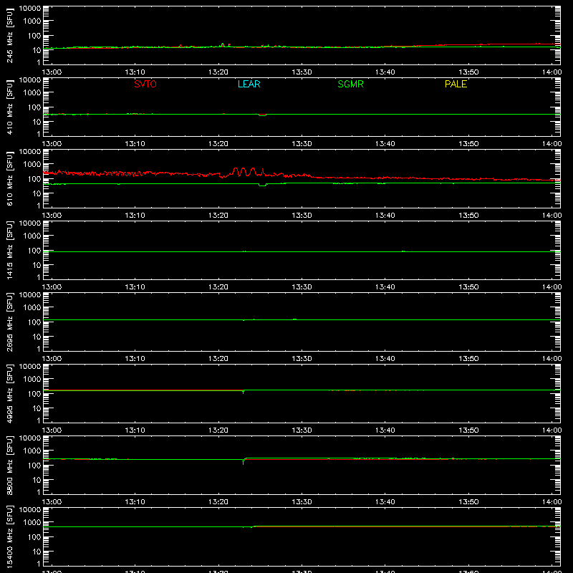The width and height of the screenshot is (573, 573).
Task: Click the red oscillating burst in the 610 MHz plot
Action: coord(244,172)
